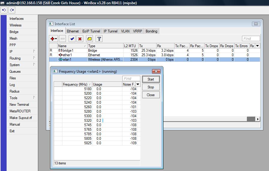Open Frequency Usage column selector dropdown
This screenshot has width=269, height=171.
point(138,84)
